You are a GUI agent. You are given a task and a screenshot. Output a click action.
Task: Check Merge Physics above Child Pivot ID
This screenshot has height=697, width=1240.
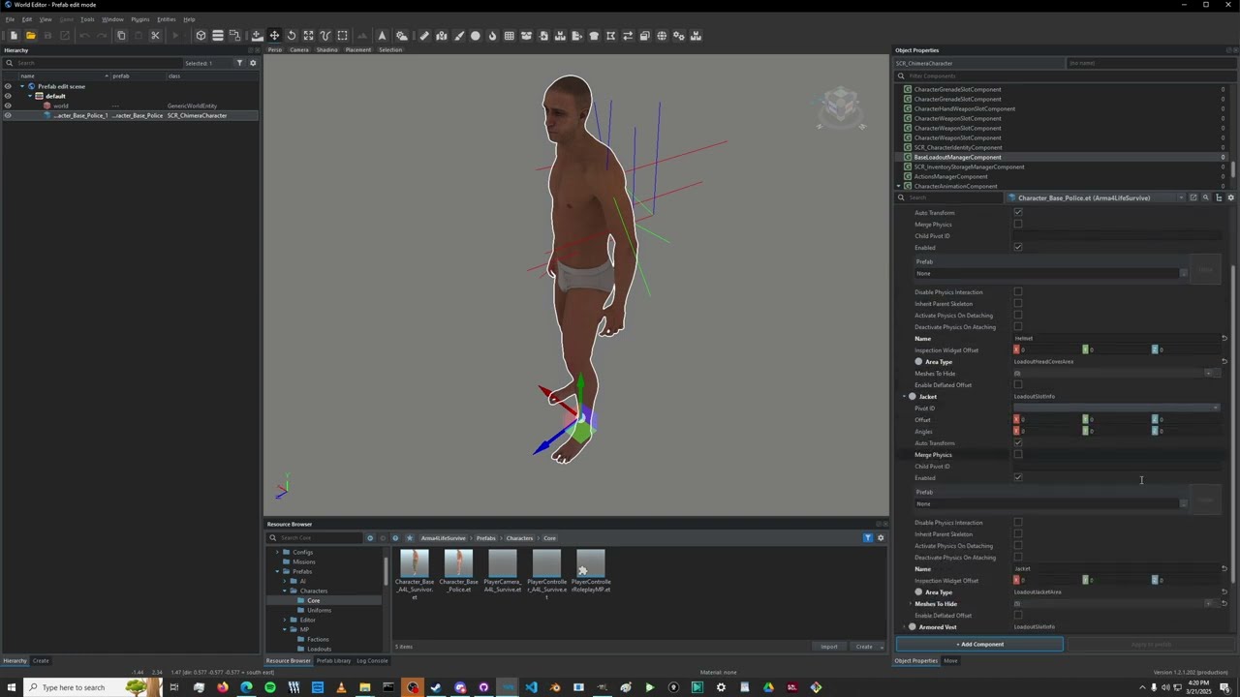1017,224
